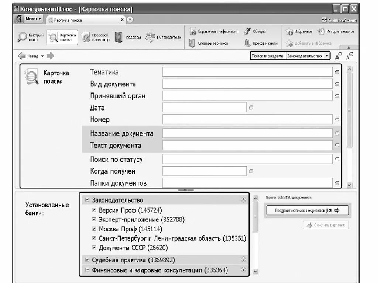This screenshot has height=283, width=378.
Task: Open Кодексы section
Action: pyautogui.click(x=128, y=37)
